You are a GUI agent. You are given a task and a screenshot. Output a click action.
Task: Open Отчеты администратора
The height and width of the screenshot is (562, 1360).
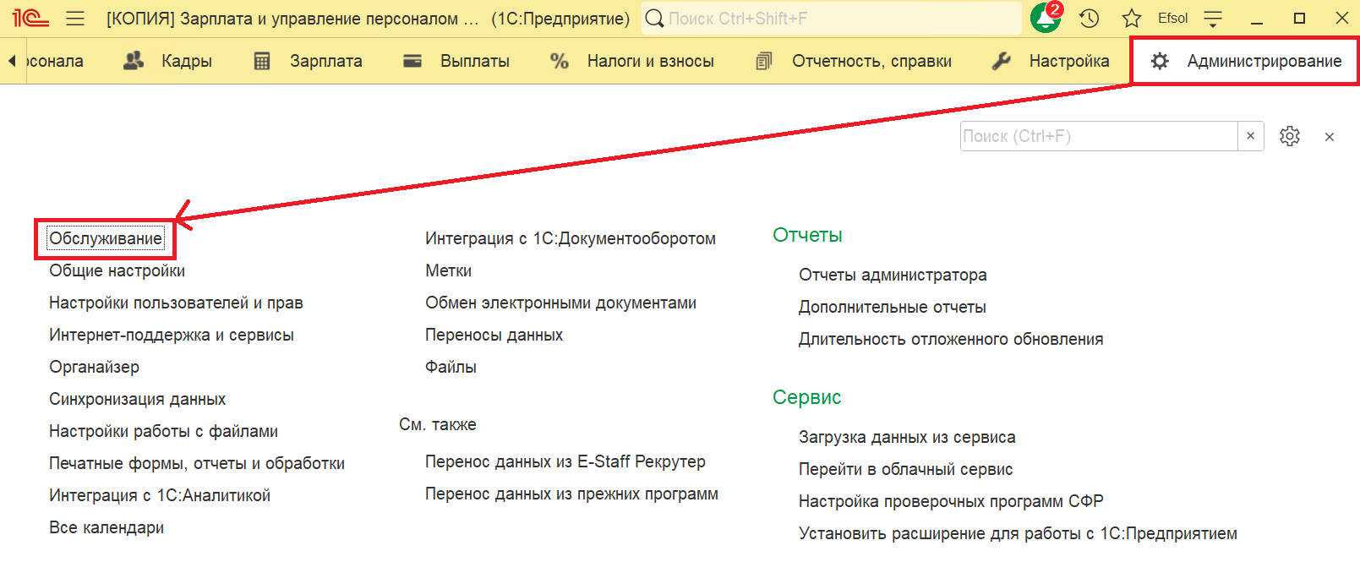893,275
